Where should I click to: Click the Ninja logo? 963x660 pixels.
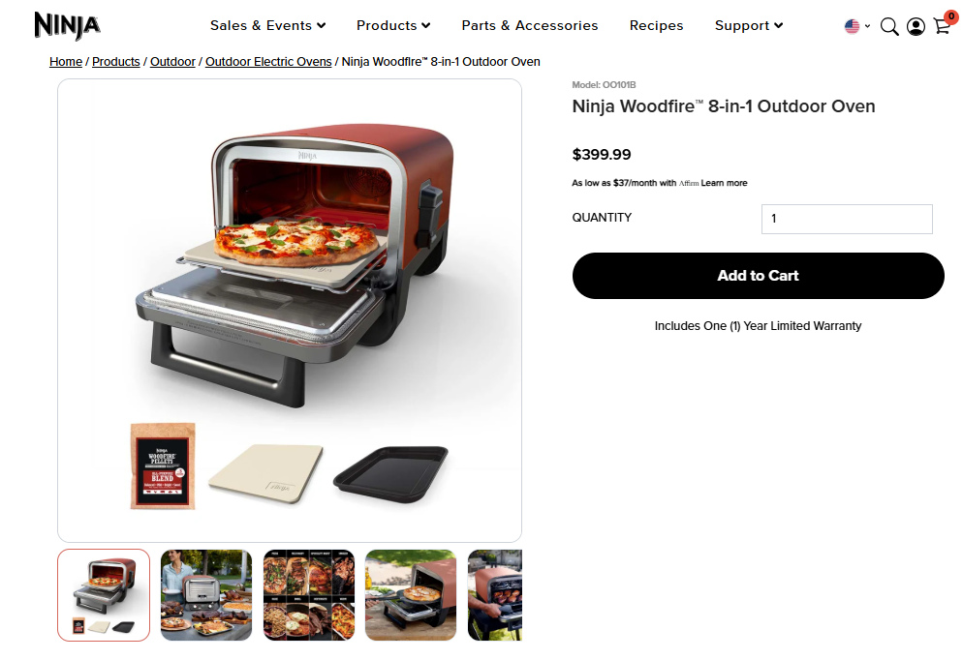[67, 26]
